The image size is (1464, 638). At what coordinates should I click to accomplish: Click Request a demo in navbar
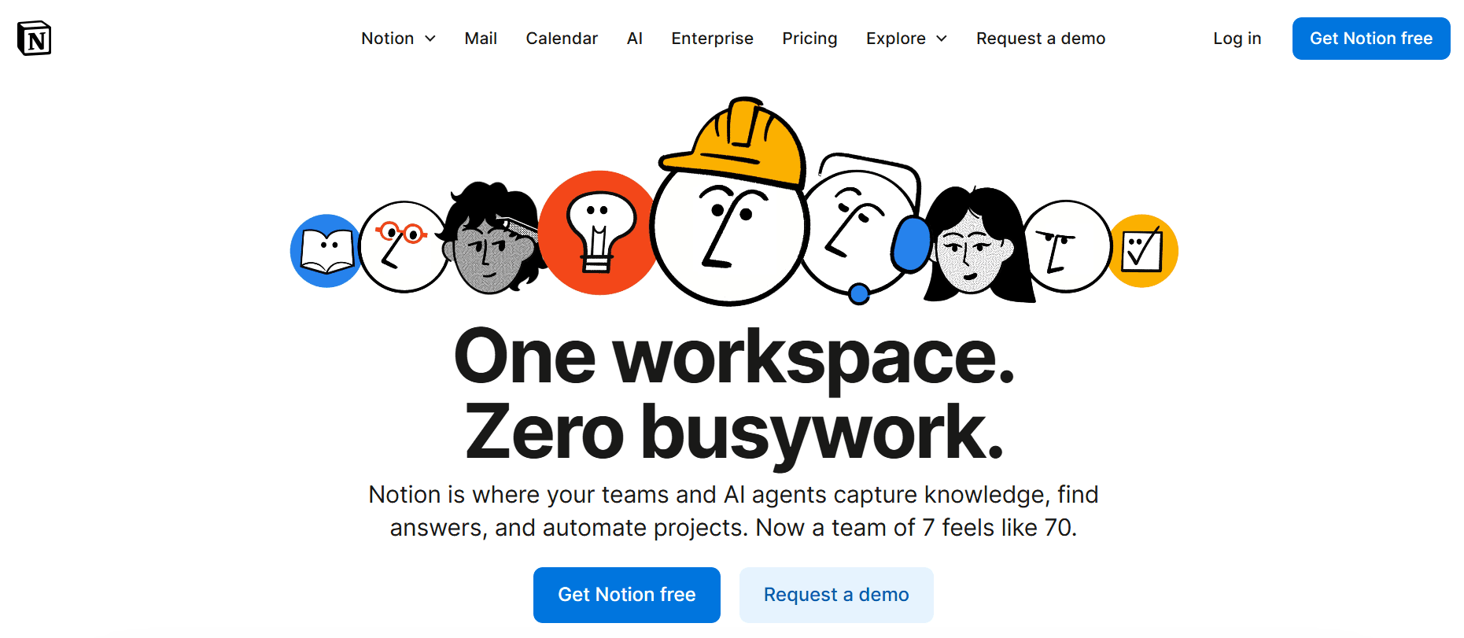[x=1041, y=39]
